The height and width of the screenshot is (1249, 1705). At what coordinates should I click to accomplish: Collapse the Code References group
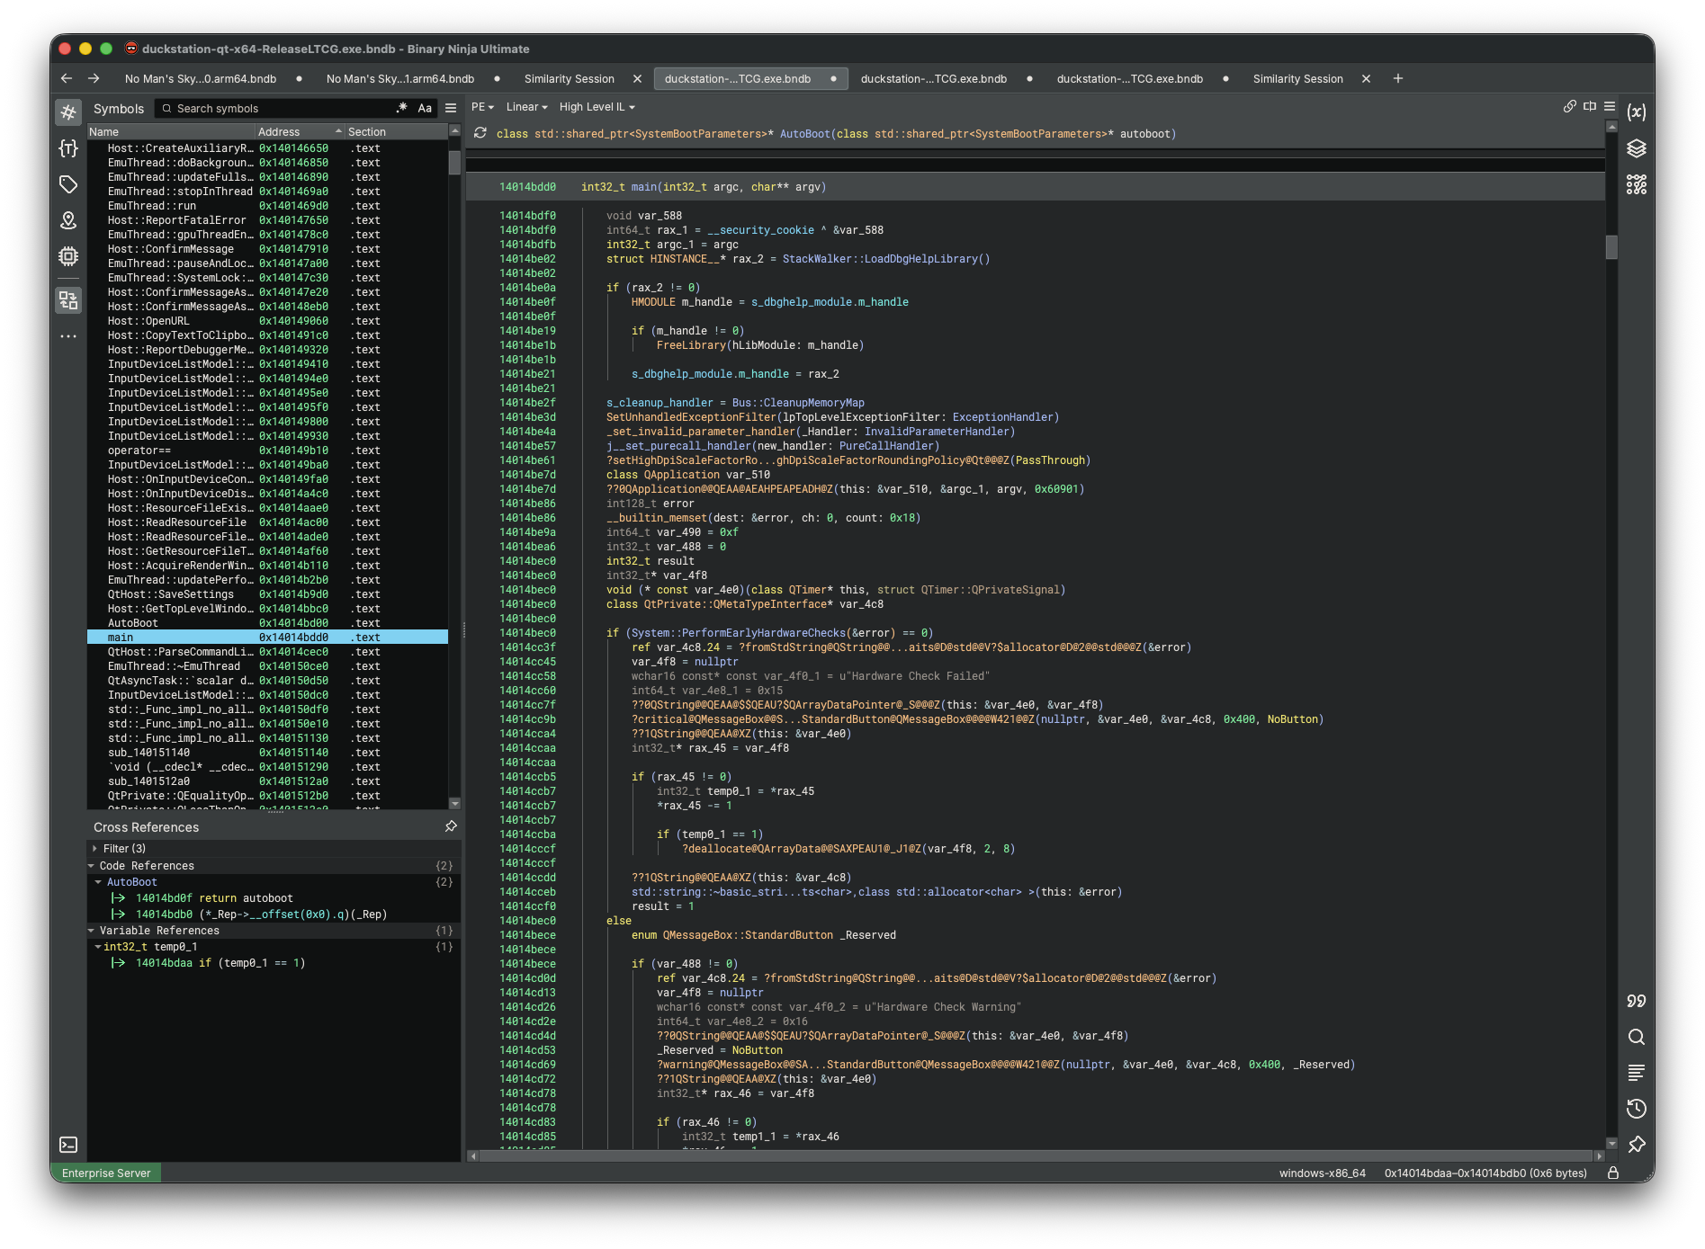(92, 865)
